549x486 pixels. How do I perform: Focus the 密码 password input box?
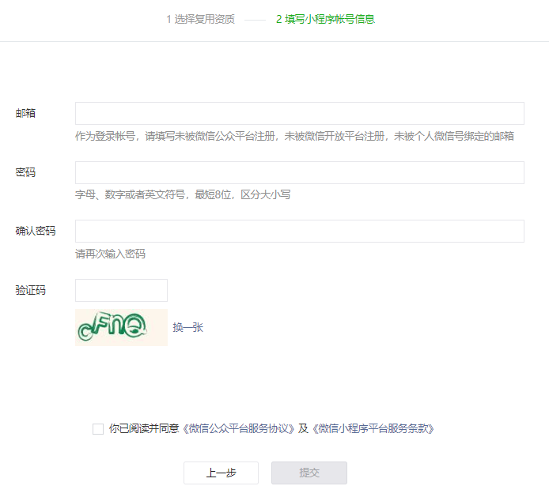pyautogui.click(x=299, y=172)
